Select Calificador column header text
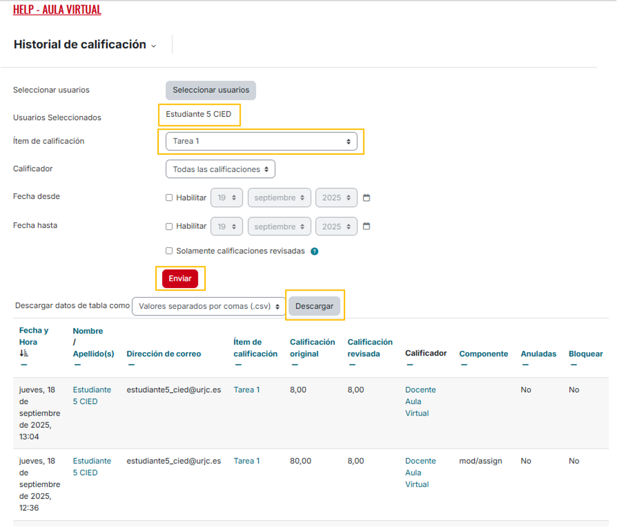The width and height of the screenshot is (617, 527). (426, 353)
